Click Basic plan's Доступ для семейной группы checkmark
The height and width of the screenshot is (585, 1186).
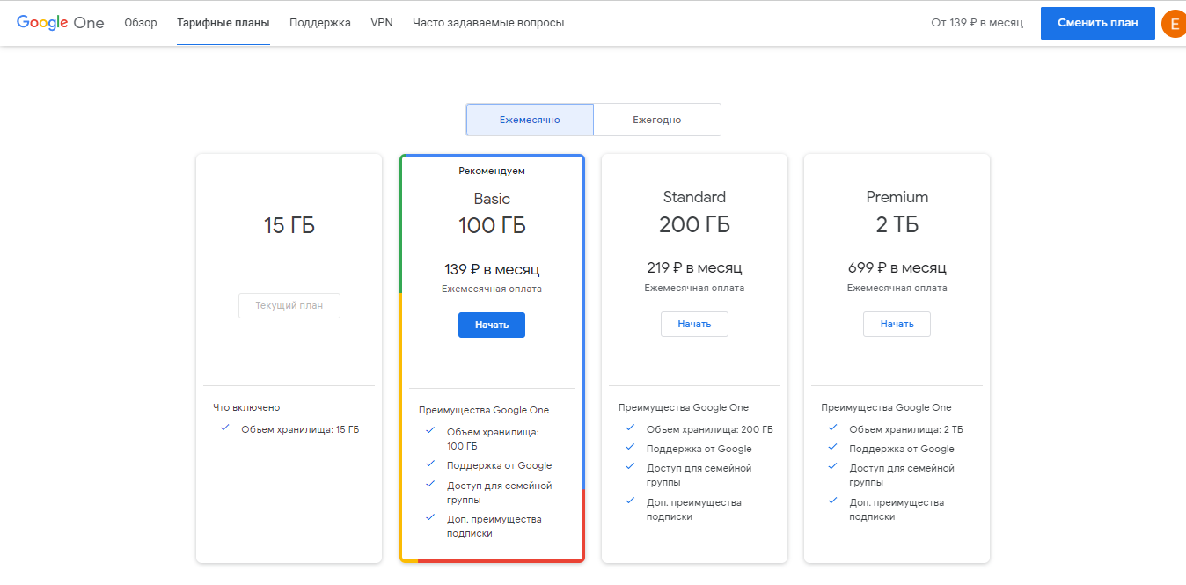tap(430, 484)
